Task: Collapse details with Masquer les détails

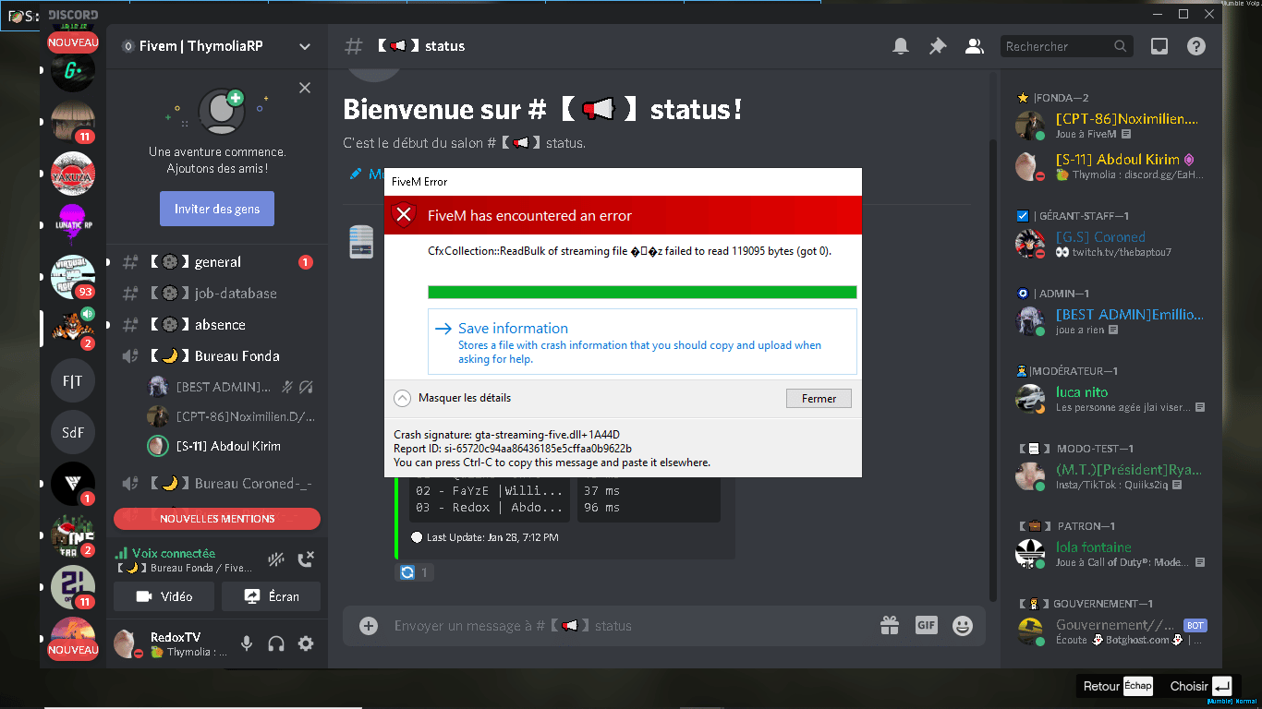Action: [x=453, y=398]
